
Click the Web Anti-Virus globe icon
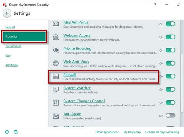[56, 63]
